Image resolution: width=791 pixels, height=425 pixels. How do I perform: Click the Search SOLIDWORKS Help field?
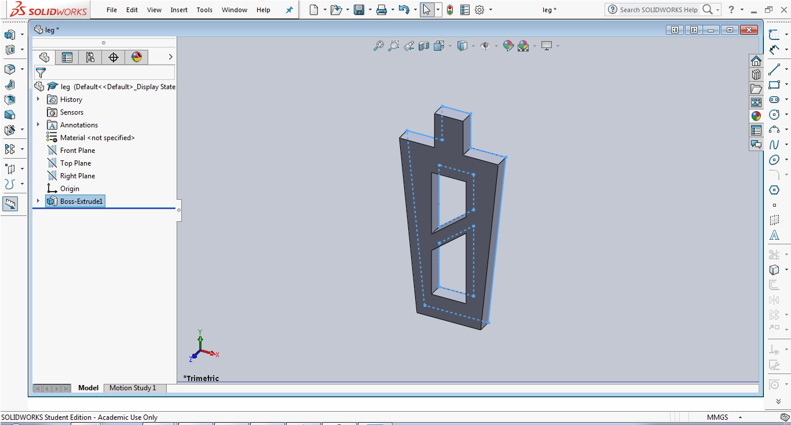(658, 10)
